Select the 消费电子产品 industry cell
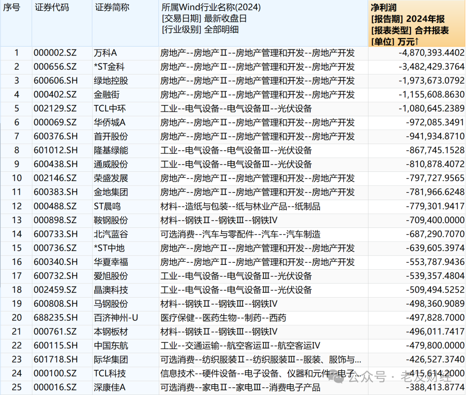The width and height of the screenshot is (466, 395). [263, 388]
